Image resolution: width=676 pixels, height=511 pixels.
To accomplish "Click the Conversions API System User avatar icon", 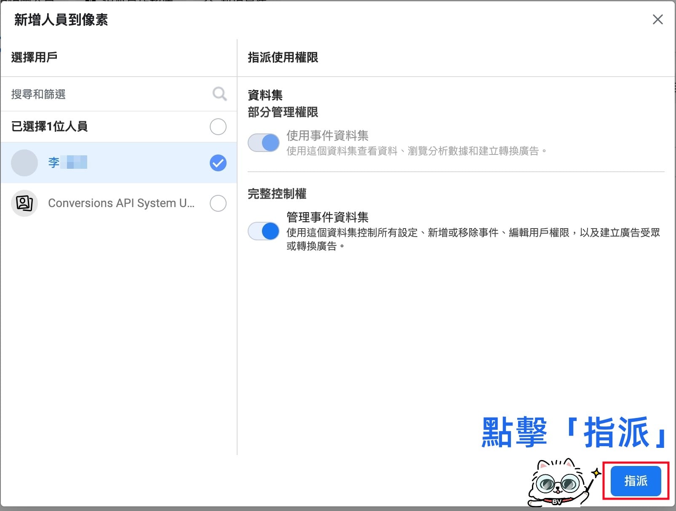I will tap(24, 203).
